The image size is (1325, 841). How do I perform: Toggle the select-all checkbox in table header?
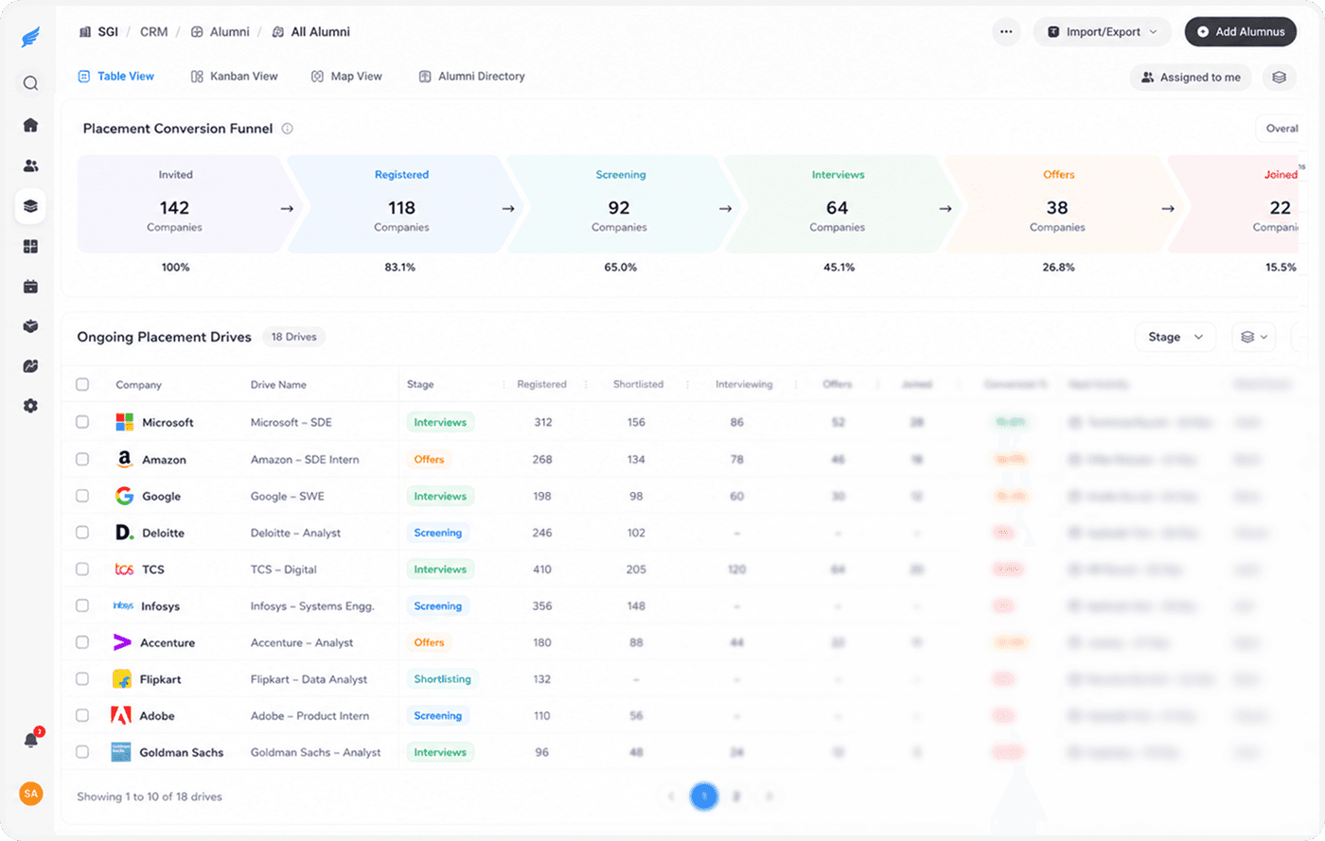82,384
